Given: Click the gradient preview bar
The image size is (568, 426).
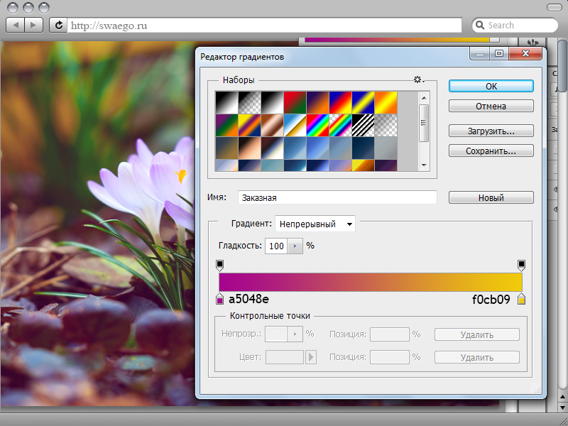Looking at the screenshot, I should click(x=370, y=282).
